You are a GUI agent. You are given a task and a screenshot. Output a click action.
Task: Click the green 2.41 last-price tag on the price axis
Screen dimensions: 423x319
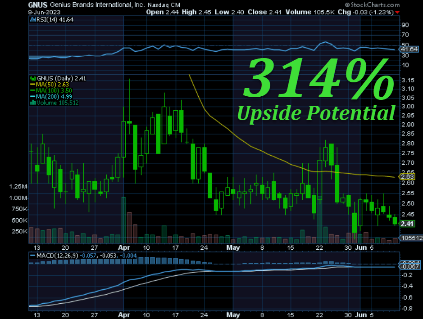click(x=407, y=224)
